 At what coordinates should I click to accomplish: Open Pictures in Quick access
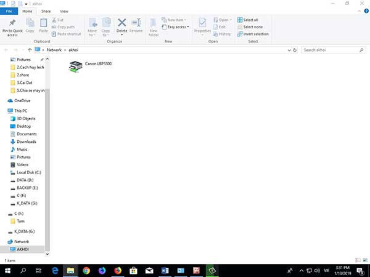click(23, 60)
